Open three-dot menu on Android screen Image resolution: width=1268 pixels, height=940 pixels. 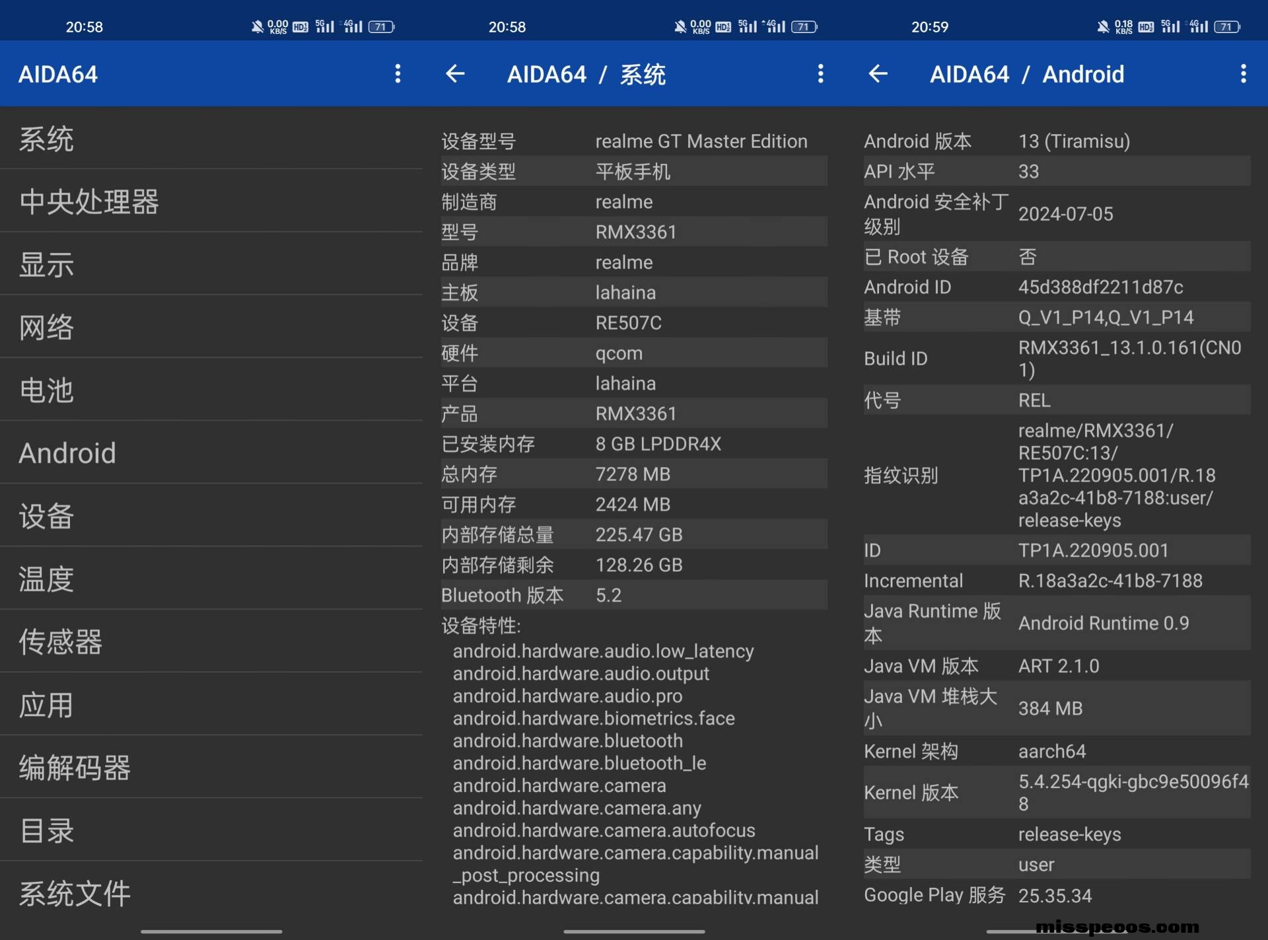pyautogui.click(x=1243, y=73)
